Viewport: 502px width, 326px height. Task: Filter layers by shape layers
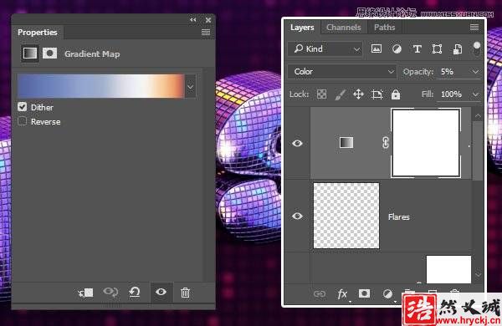[x=437, y=49]
